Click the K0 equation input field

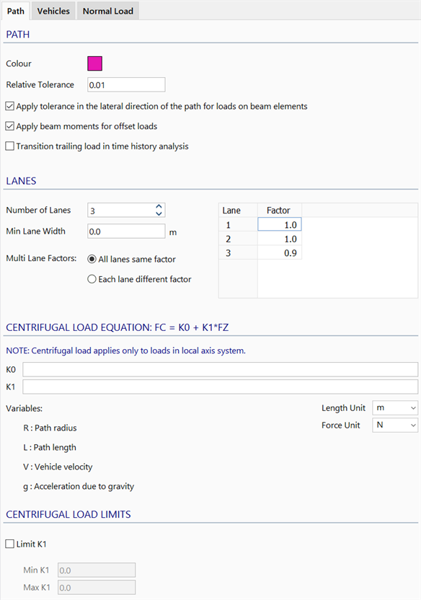point(221,370)
